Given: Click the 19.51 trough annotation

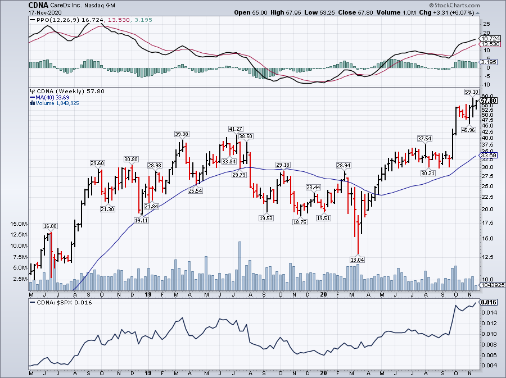Looking at the screenshot, I should point(323,218).
